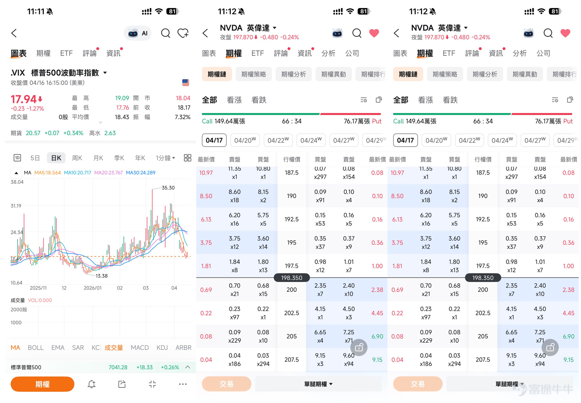The width and height of the screenshot is (581, 403).
Task: Tap search icon on middle NVDA screen
Action: point(357,33)
